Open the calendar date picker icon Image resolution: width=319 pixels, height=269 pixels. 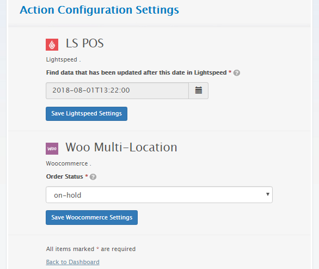[x=199, y=90]
